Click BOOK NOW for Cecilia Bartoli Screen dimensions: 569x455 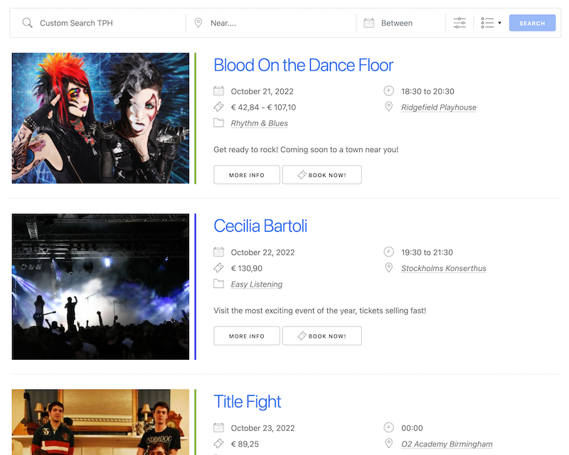[321, 336]
